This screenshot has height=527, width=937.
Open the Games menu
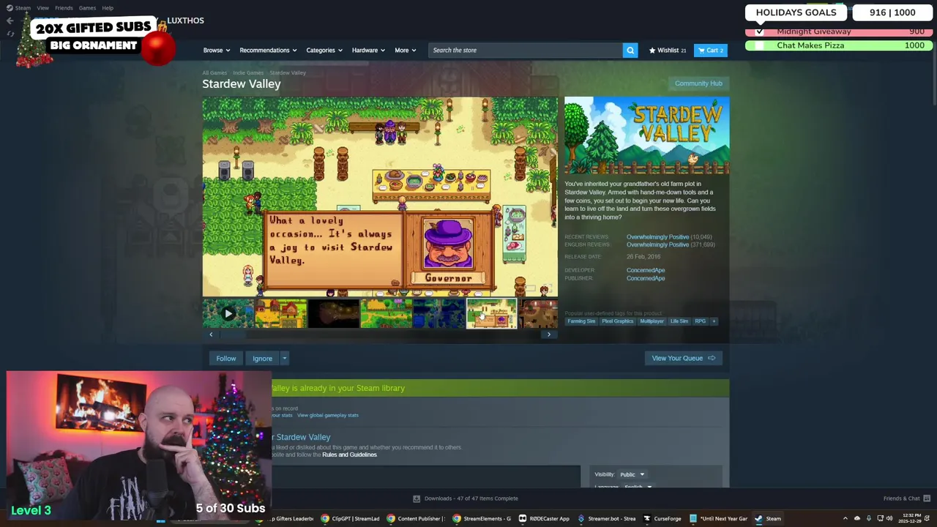tap(87, 8)
